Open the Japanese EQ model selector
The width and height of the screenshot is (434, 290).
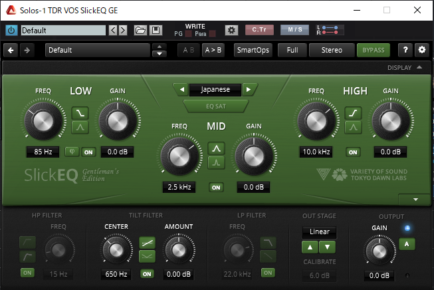coord(215,90)
